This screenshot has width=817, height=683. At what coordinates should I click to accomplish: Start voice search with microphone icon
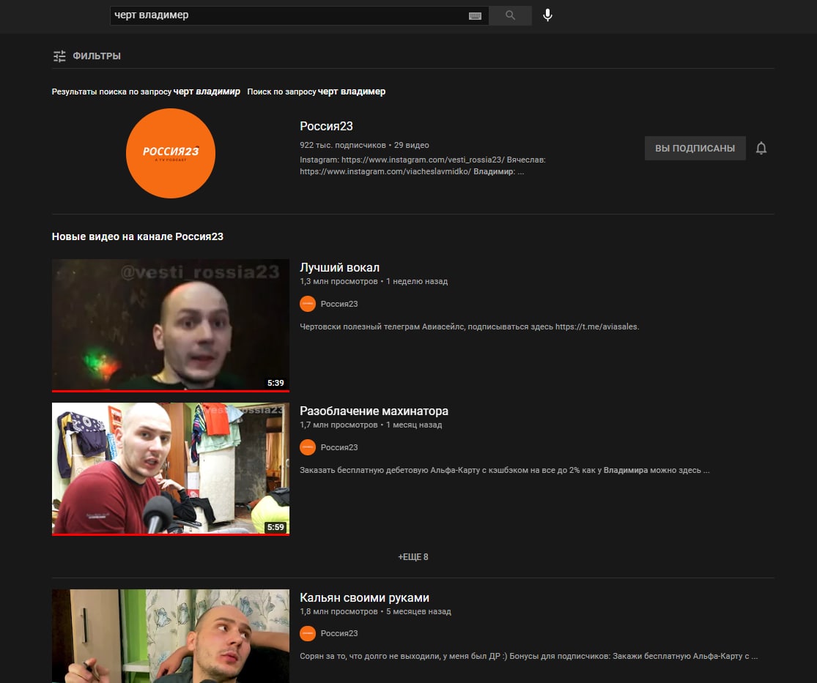(547, 15)
